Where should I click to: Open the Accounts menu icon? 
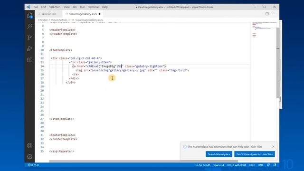coord(29,146)
